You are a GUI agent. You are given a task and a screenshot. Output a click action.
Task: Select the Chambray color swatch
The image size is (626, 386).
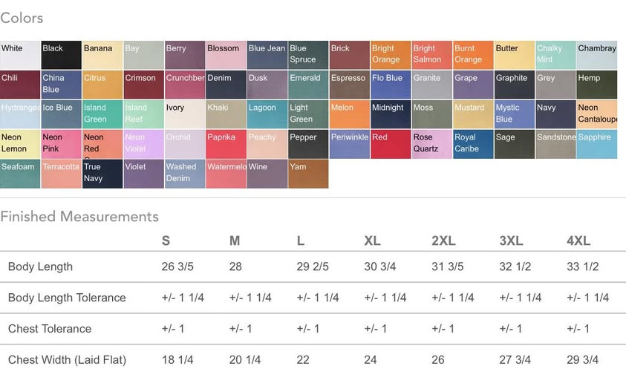597,55
